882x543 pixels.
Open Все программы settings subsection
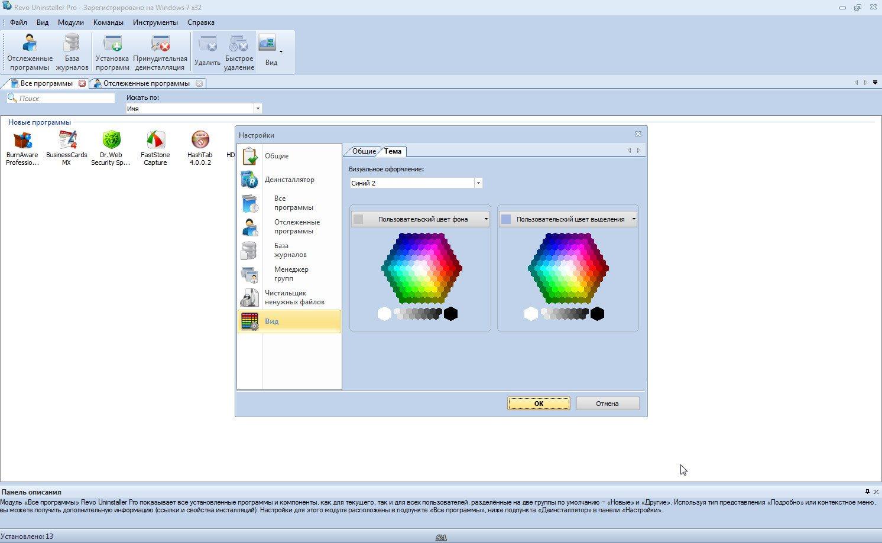289,203
